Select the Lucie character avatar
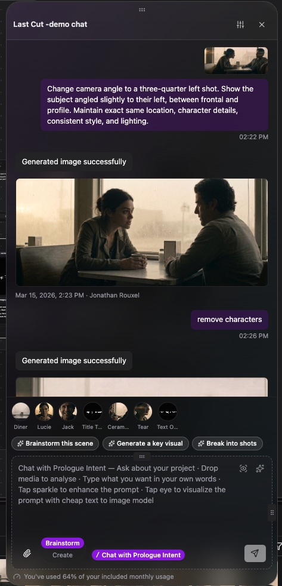The height and width of the screenshot is (586, 282). click(44, 412)
